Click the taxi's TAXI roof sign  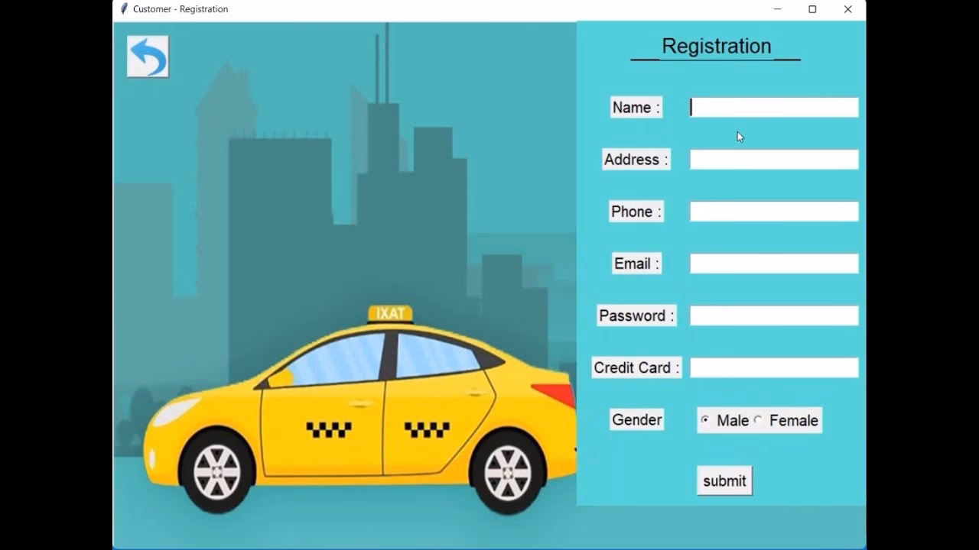tap(392, 310)
